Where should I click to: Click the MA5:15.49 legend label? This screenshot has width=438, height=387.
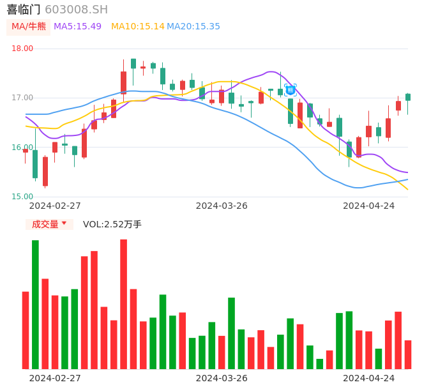(77, 26)
